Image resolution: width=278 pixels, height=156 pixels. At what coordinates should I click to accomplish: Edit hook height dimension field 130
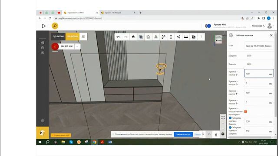click(259, 121)
